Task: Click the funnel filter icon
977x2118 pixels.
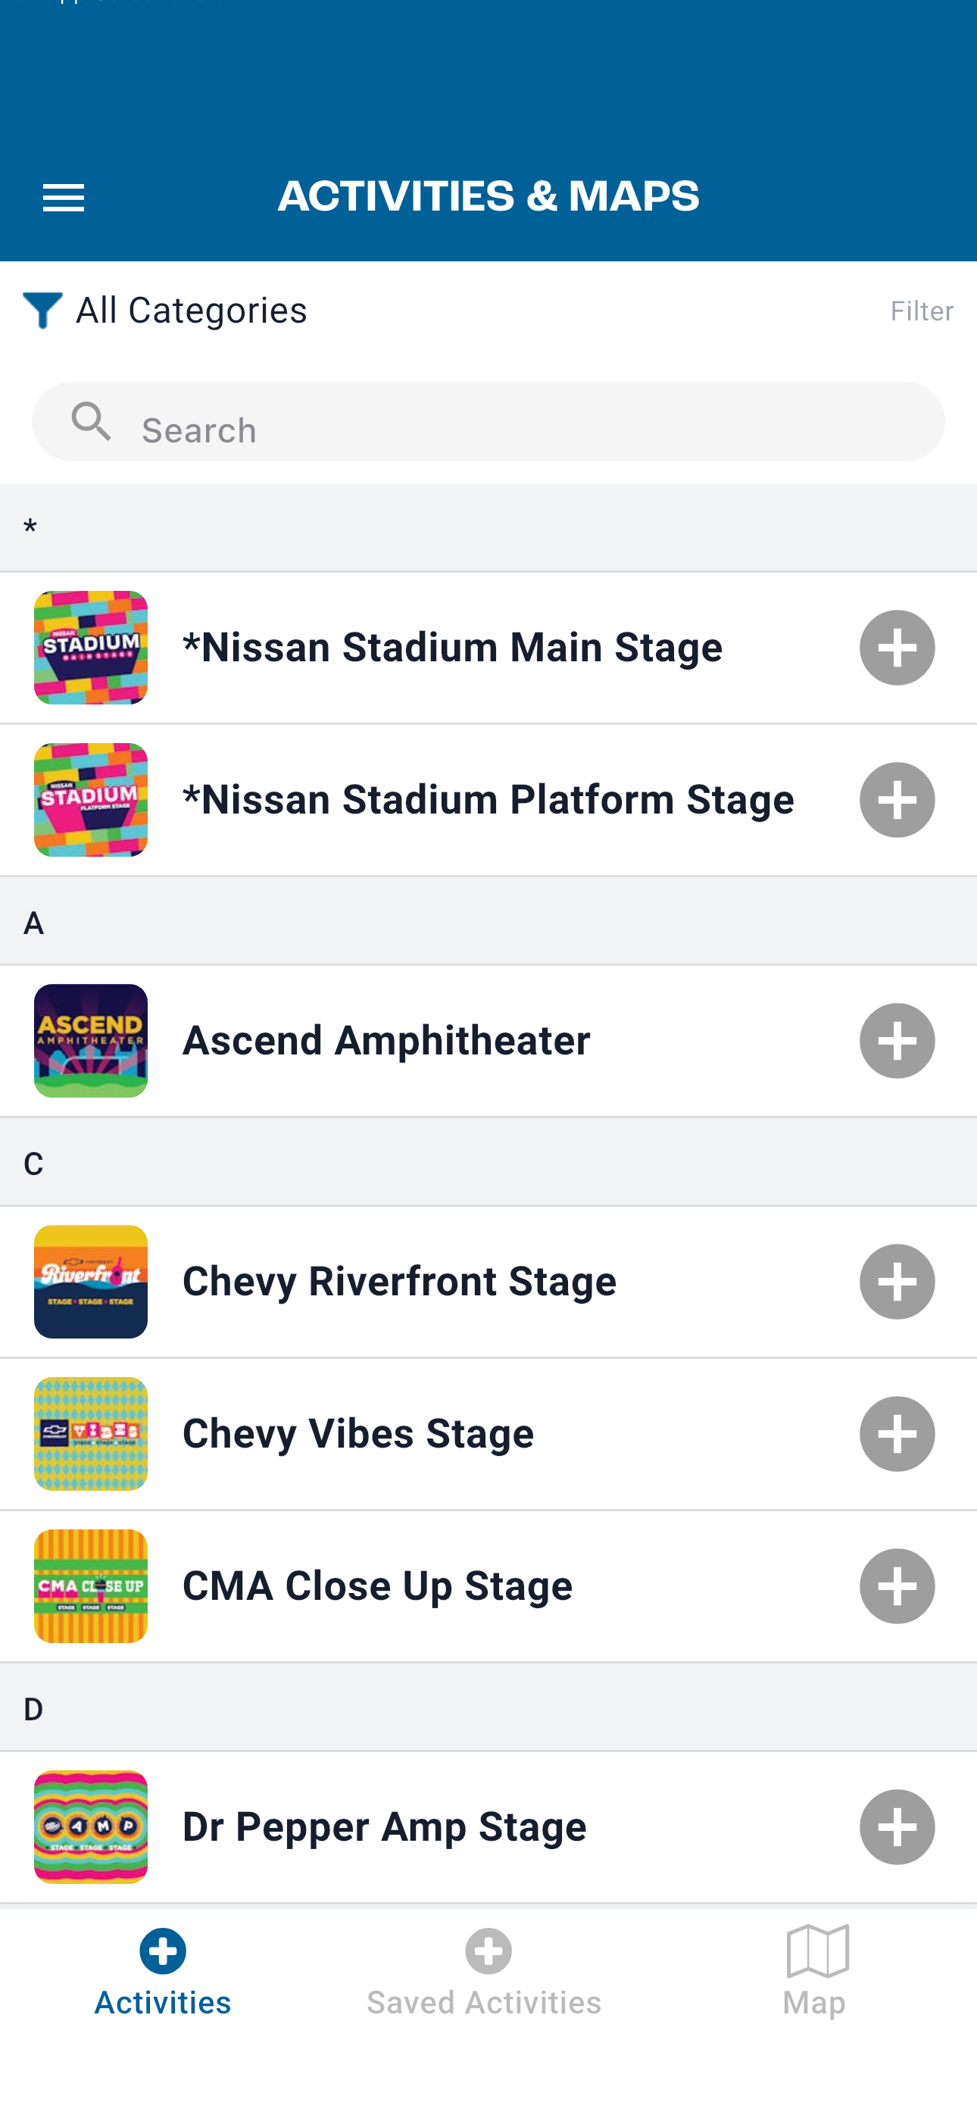Action: (42, 311)
